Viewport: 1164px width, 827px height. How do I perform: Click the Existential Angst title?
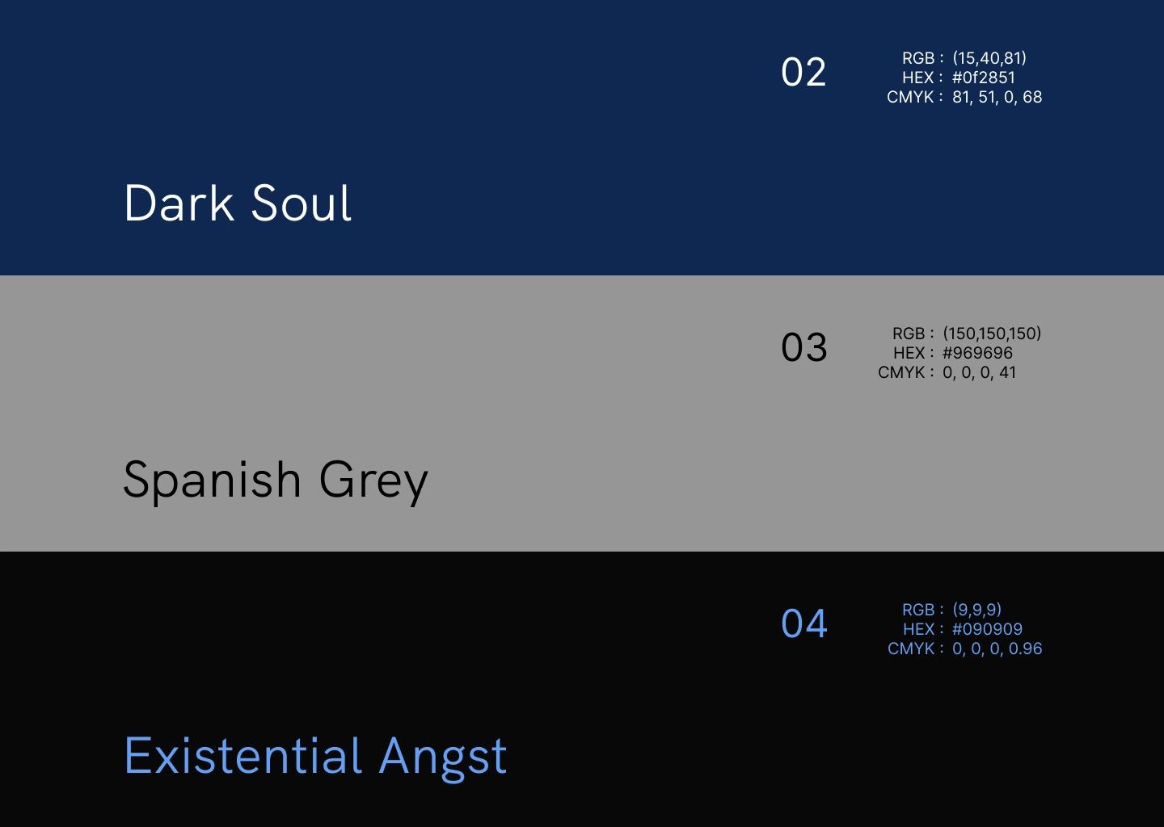pyautogui.click(x=315, y=758)
